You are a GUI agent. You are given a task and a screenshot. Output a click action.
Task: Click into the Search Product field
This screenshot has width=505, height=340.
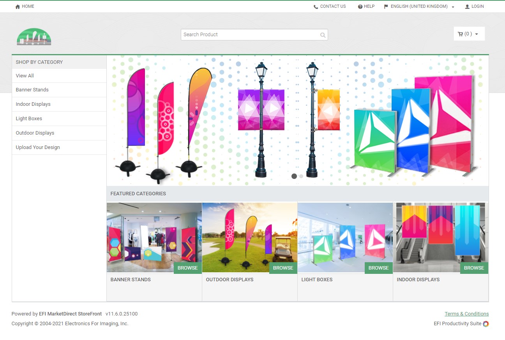point(249,35)
